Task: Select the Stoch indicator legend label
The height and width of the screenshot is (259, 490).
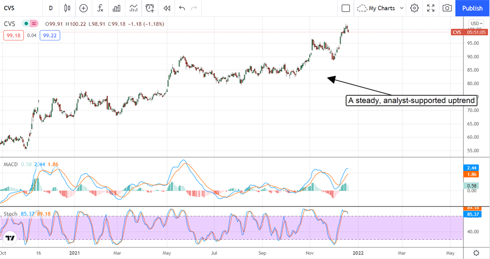Action: pyautogui.click(x=10, y=214)
